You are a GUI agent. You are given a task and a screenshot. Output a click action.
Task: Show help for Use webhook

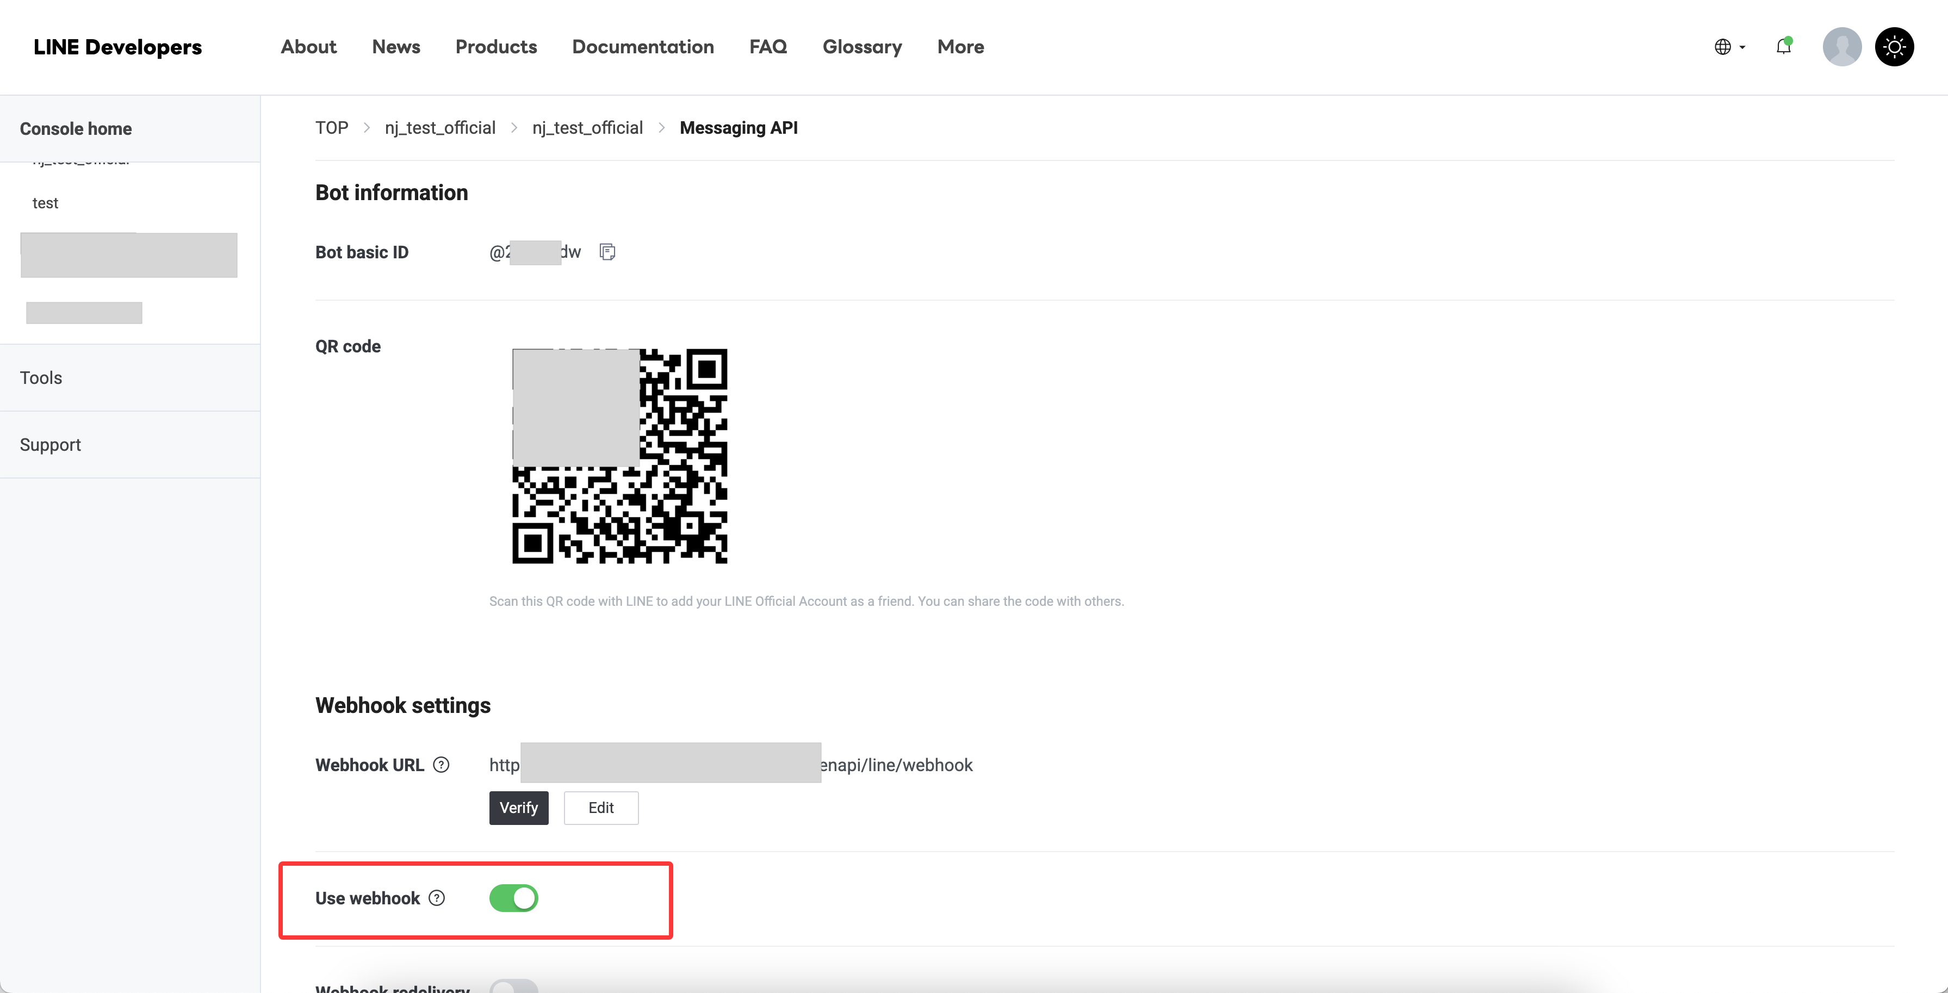436,898
